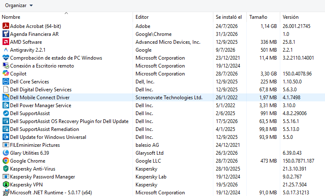Click the Dell Update for Windows Universal icon
Viewport: 325px width, 196px height.
(x=6, y=137)
